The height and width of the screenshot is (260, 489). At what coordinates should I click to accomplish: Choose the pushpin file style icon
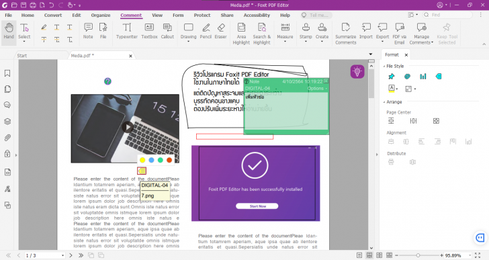coord(392,77)
